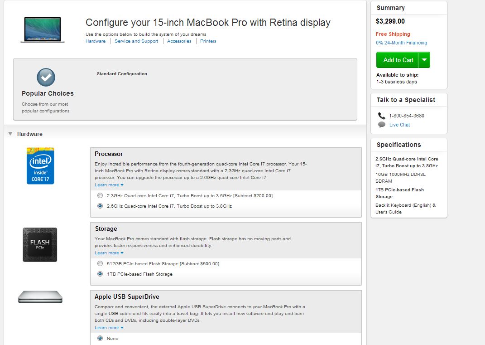The height and width of the screenshot is (345, 485).
Task: Go to Service and Support section
Action: 136,41
